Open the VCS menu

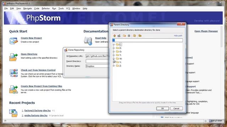(x=68, y=8)
